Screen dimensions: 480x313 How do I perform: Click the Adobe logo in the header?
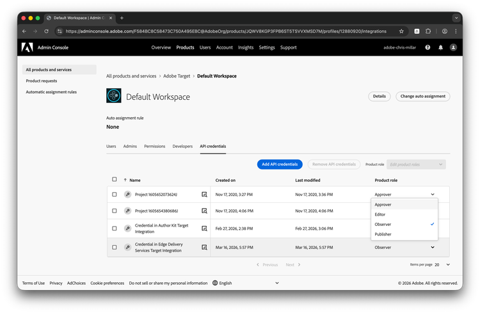click(x=28, y=47)
